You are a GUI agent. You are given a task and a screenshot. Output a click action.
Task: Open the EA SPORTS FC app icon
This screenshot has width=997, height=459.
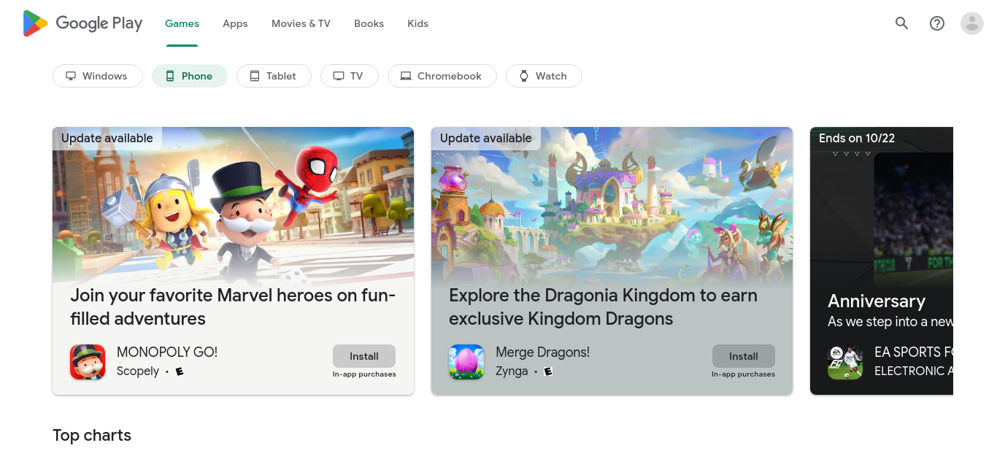[845, 362]
